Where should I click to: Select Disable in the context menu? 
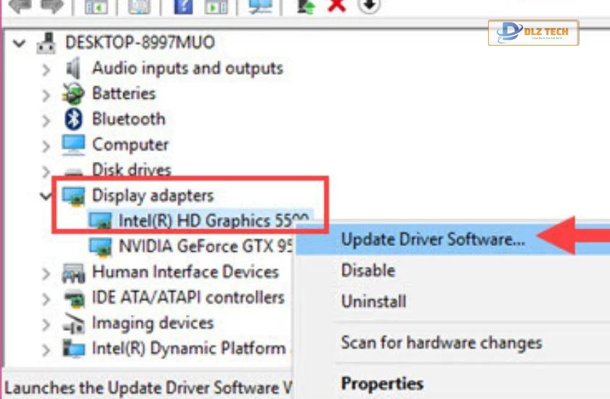[368, 271]
